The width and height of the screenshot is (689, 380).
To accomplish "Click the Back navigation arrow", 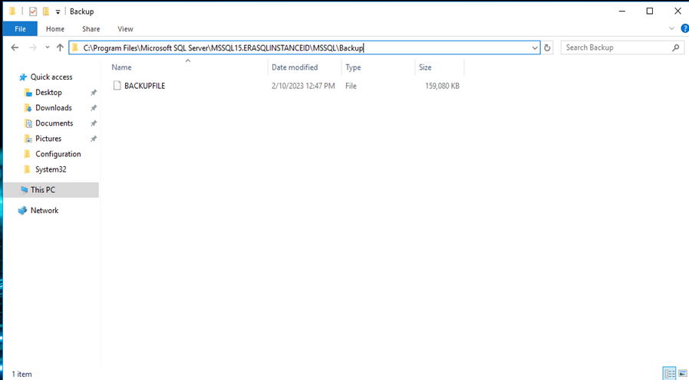I will coord(15,47).
